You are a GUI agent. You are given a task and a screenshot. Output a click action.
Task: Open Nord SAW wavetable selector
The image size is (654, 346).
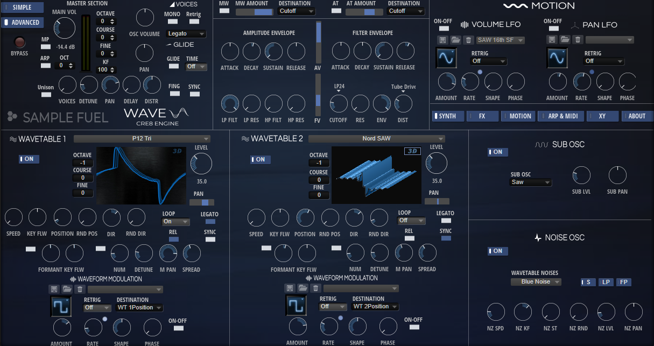377,138
